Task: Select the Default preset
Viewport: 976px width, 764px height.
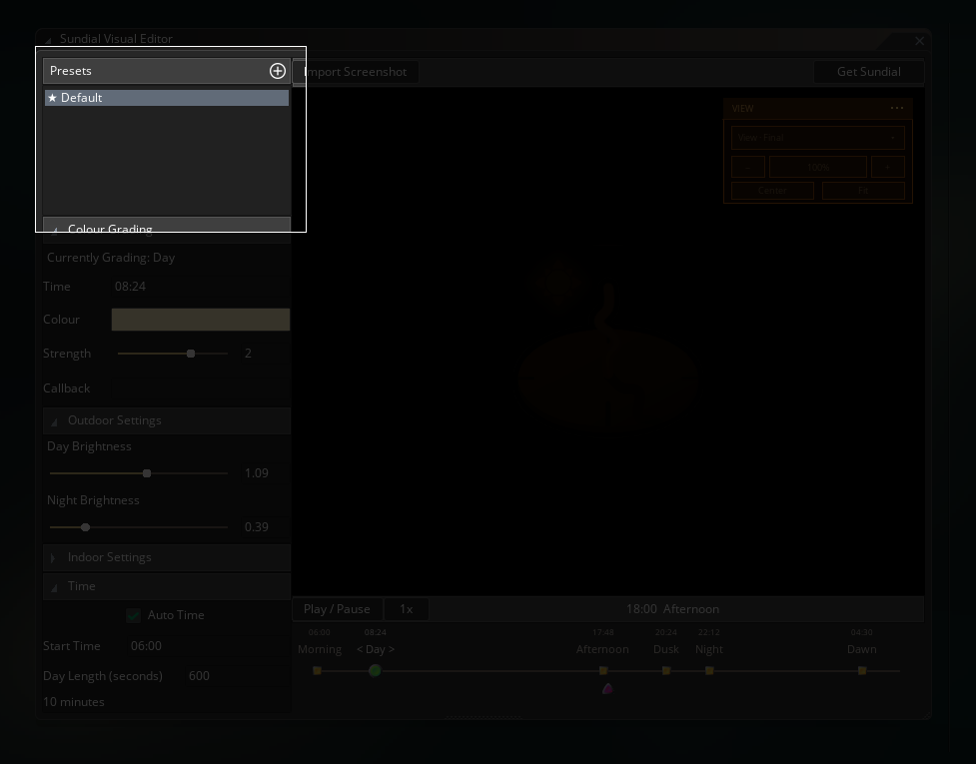Action: [167, 98]
